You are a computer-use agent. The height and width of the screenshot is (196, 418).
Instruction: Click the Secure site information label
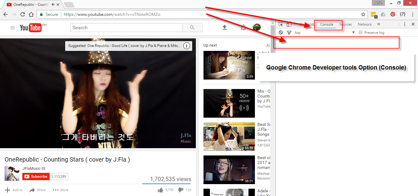coord(49,14)
